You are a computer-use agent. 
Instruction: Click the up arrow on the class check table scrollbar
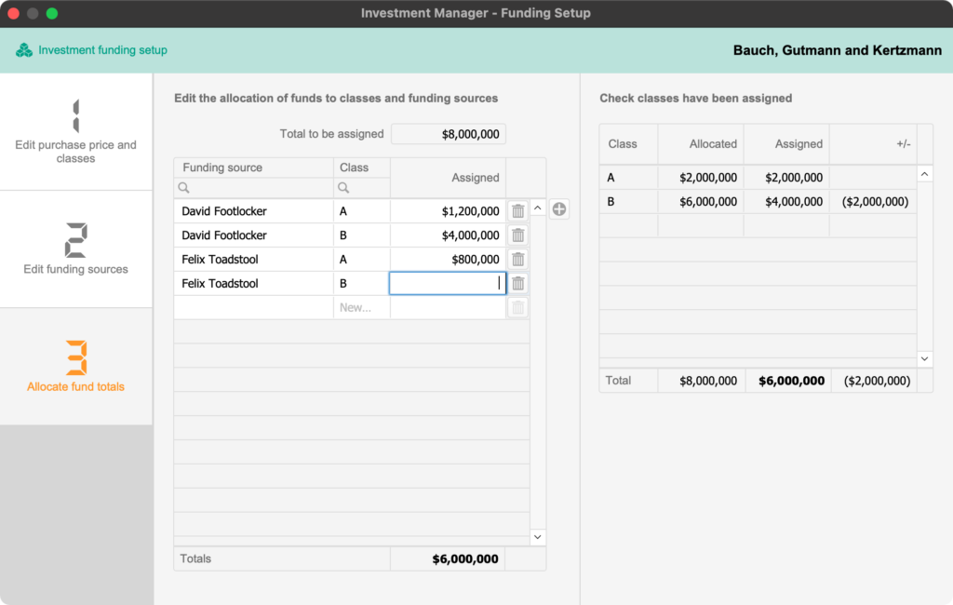pos(924,173)
